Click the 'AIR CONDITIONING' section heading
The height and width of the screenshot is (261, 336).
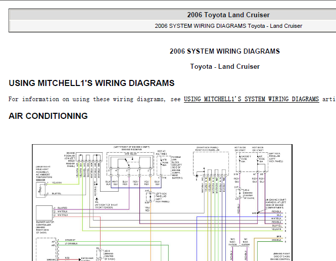tap(48, 116)
